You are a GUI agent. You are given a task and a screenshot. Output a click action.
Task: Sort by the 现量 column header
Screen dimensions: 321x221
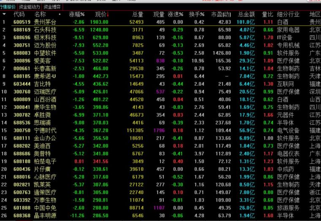click(159, 14)
